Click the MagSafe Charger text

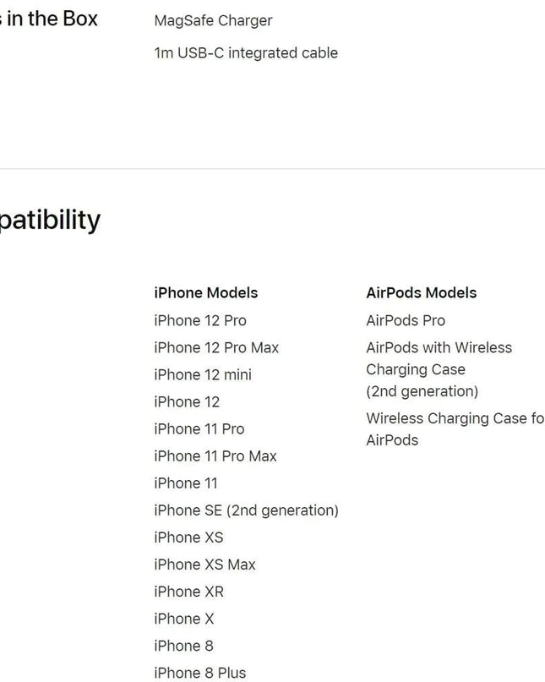pyautogui.click(x=213, y=20)
